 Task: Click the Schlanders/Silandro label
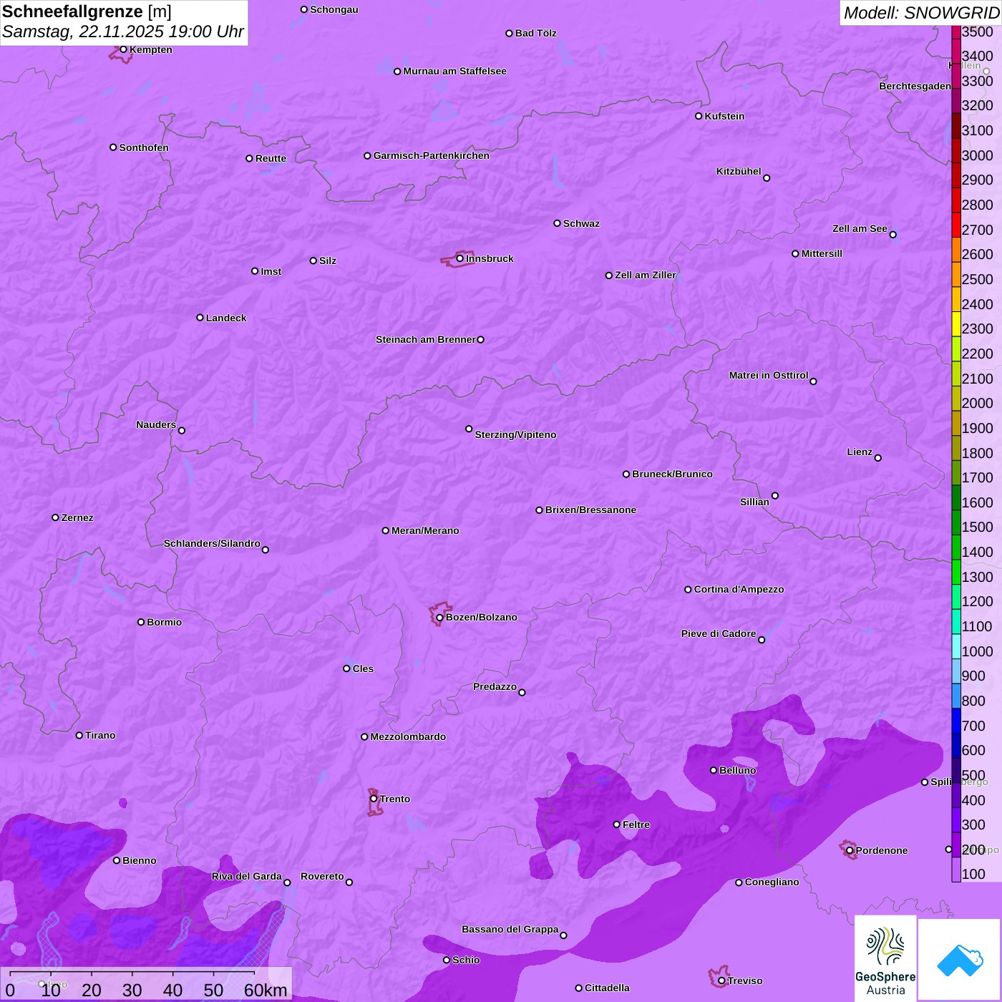[212, 543]
